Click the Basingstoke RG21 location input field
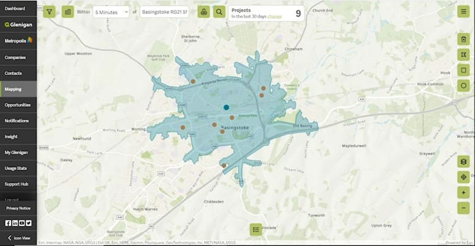Viewport: 475px width, 246px height. [x=164, y=12]
